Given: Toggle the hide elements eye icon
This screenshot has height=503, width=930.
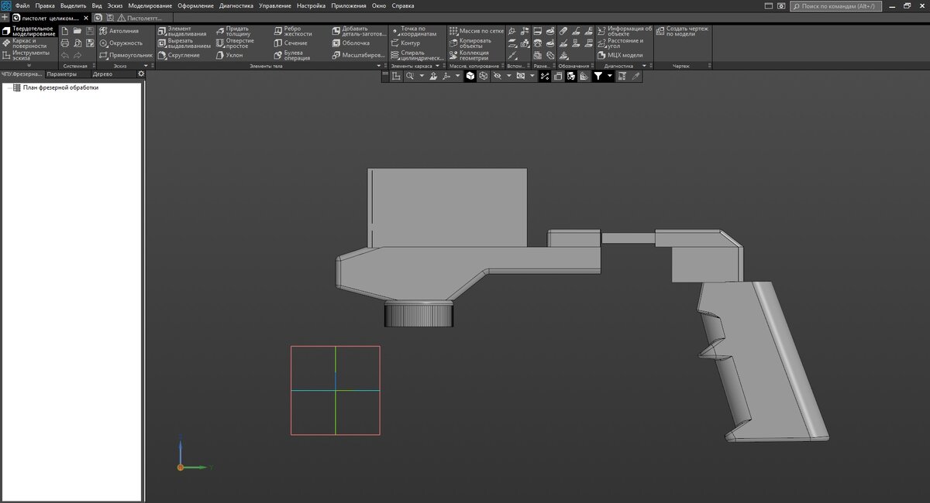Looking at the screenshot, I should click(x=497, y=77).
